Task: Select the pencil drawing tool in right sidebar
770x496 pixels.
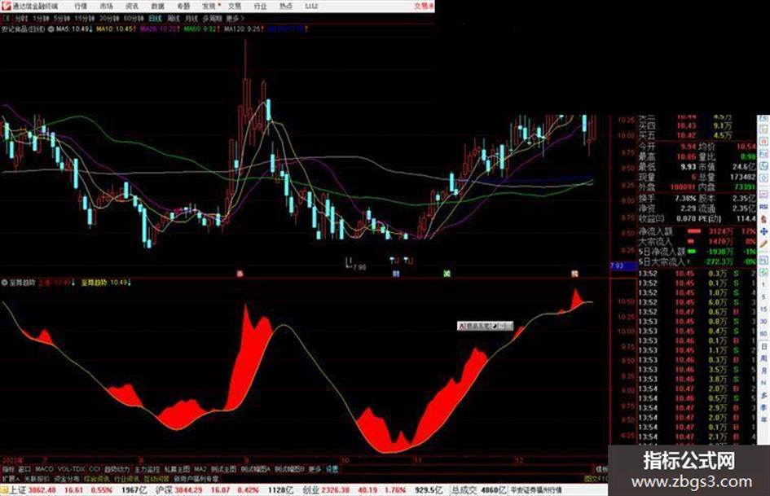Action: pos(763,244)
